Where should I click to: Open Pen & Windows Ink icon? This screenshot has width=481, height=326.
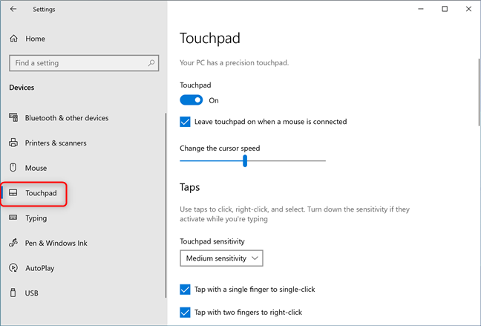pos(13,243)
